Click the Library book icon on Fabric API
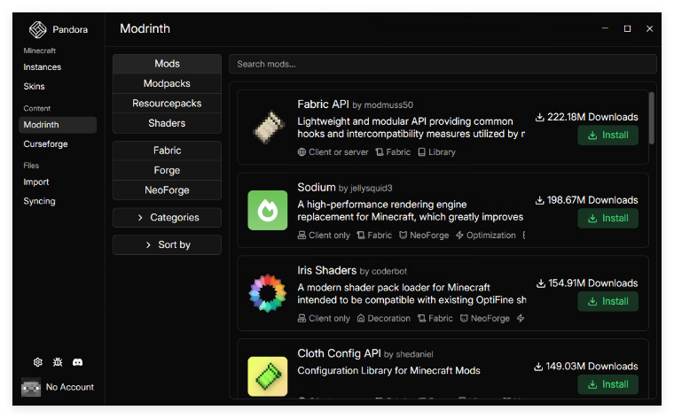This screenshot has width=674, height=418. [x=421, y=152]
